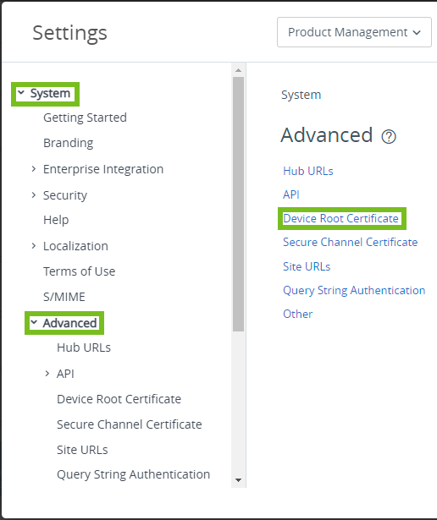Image resolution: width=437 pixels, height=520 pixels.
Task: Select Enterprise Integration label in sidebar
Action: pyautogui.click(x=103, y=169)
